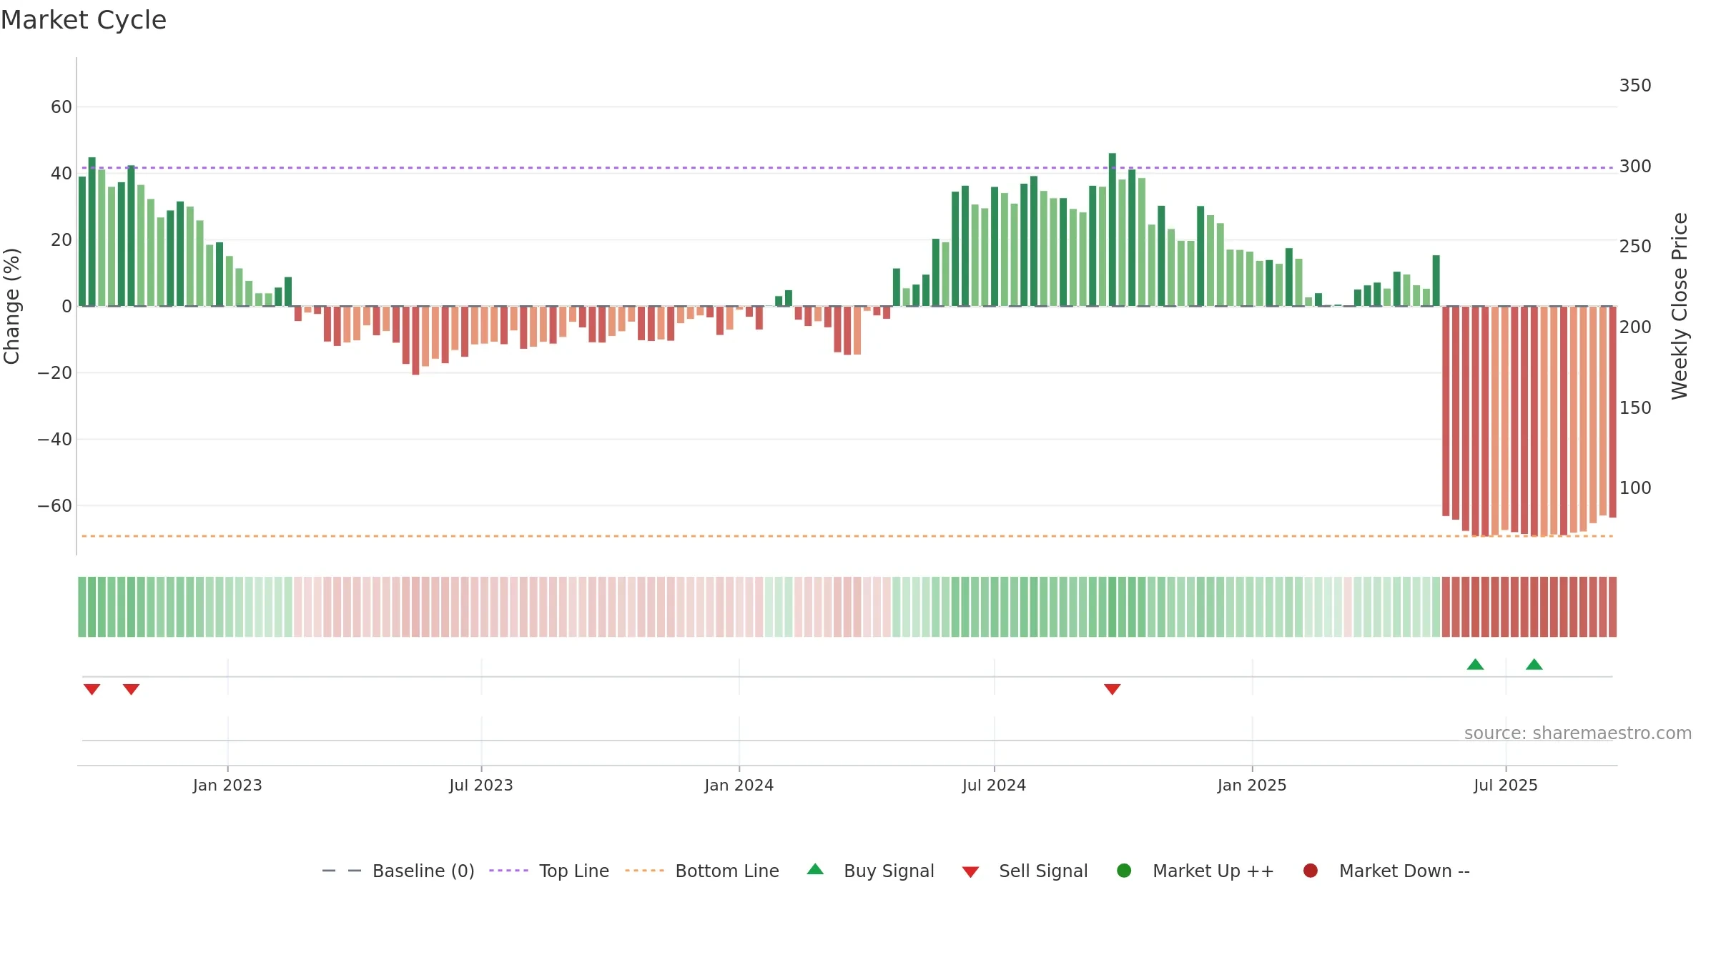Click the orange dotted Bottom Line legend swatch
This screenshot has height=965, width=1716.
tap(644, 871)
